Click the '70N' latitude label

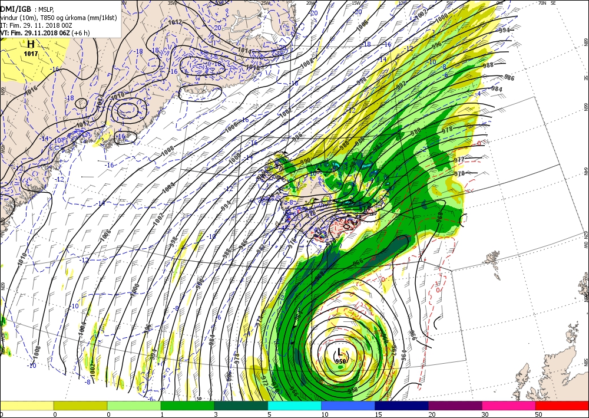[x=542, y=2]
